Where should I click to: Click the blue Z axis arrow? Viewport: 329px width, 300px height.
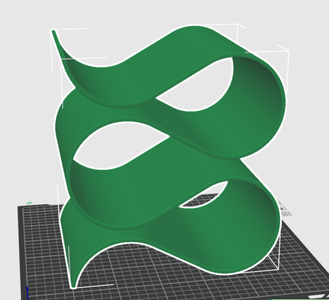click(x=28, y=292)
